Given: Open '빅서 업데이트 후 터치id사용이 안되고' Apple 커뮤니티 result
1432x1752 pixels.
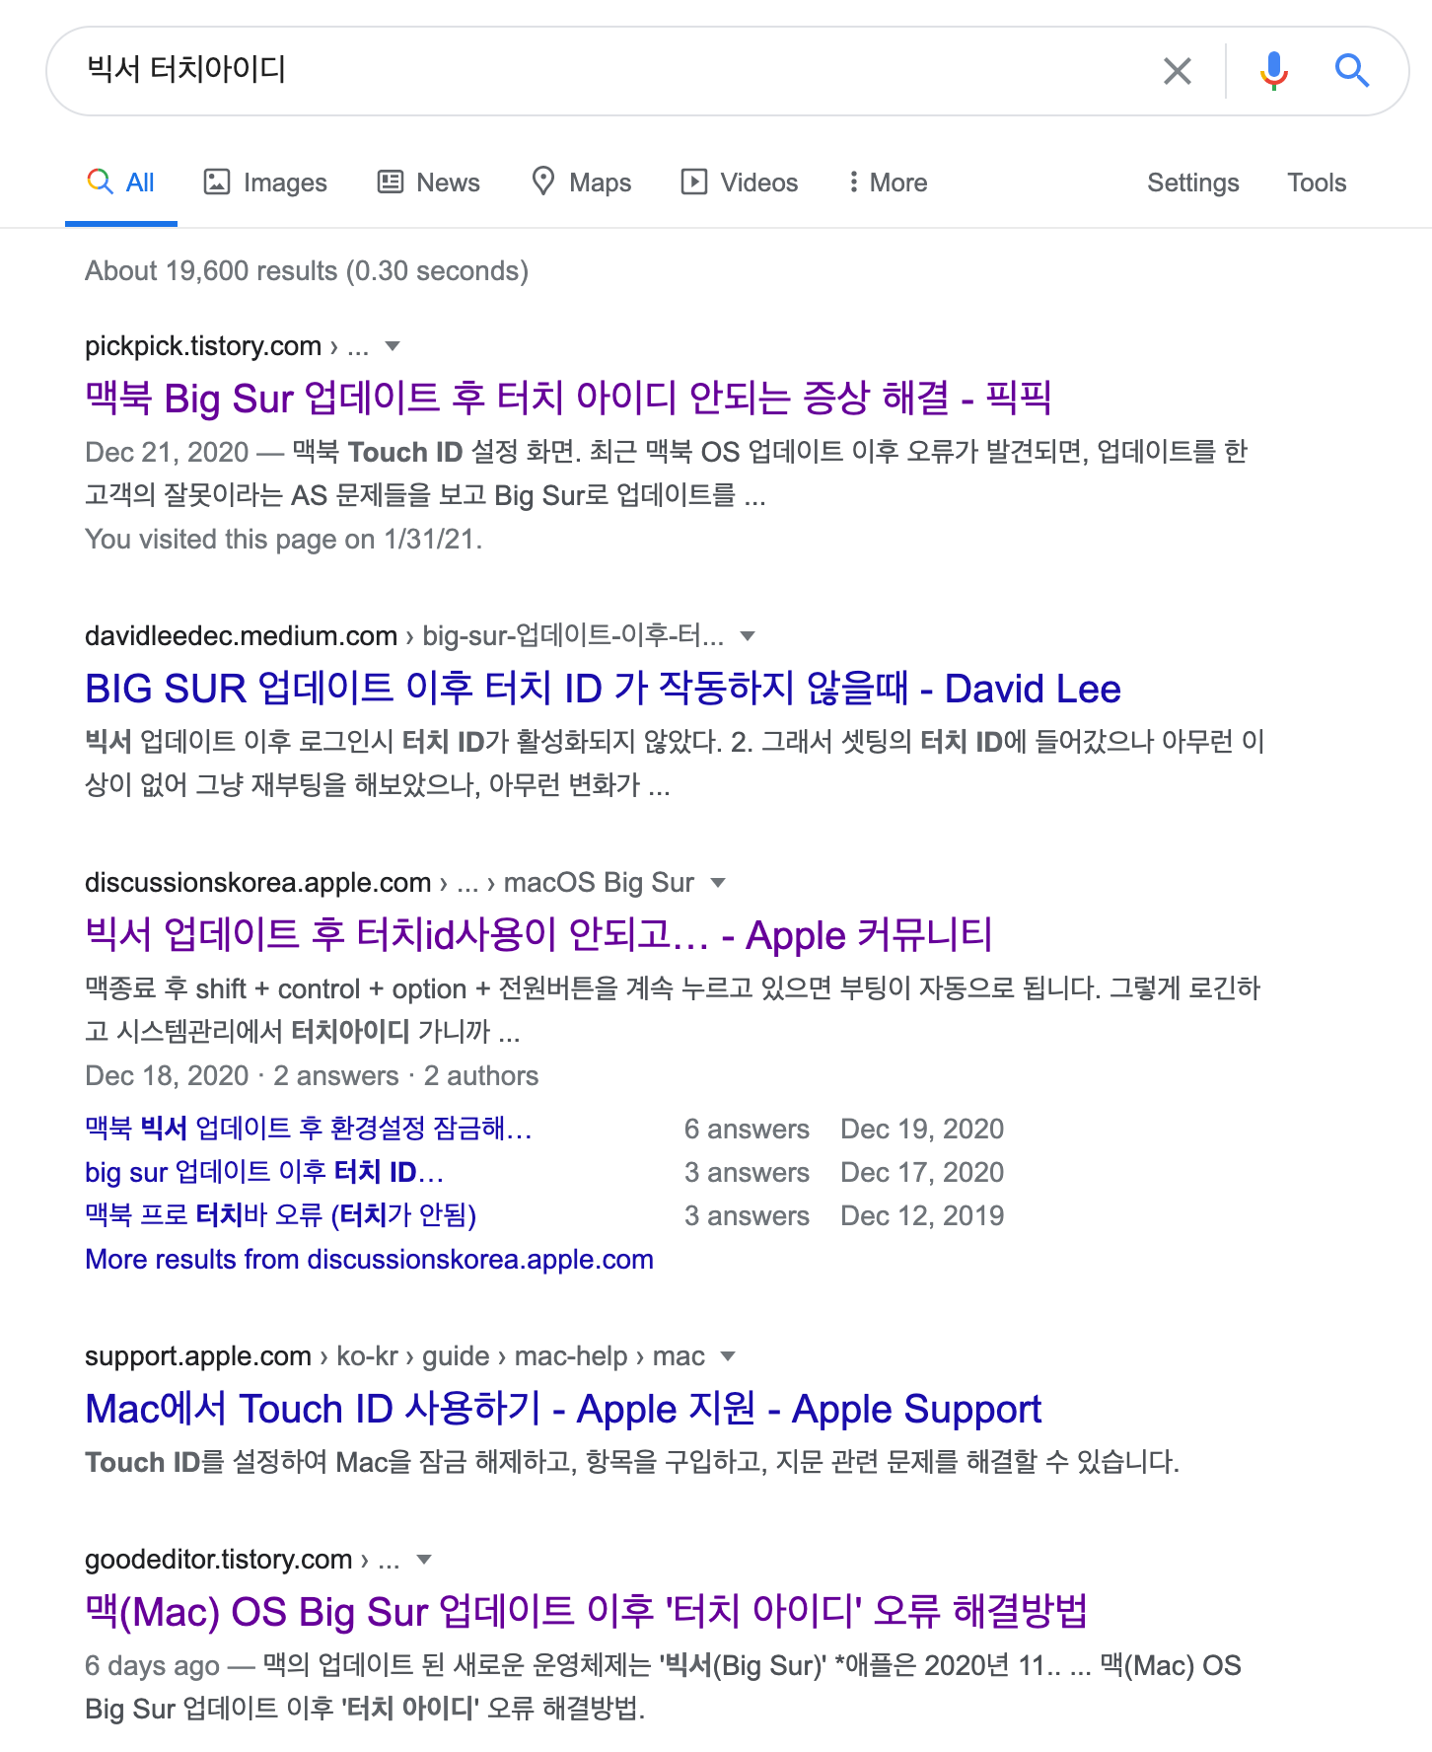Looking at the screenshot, I should click(x=538, y=935).
